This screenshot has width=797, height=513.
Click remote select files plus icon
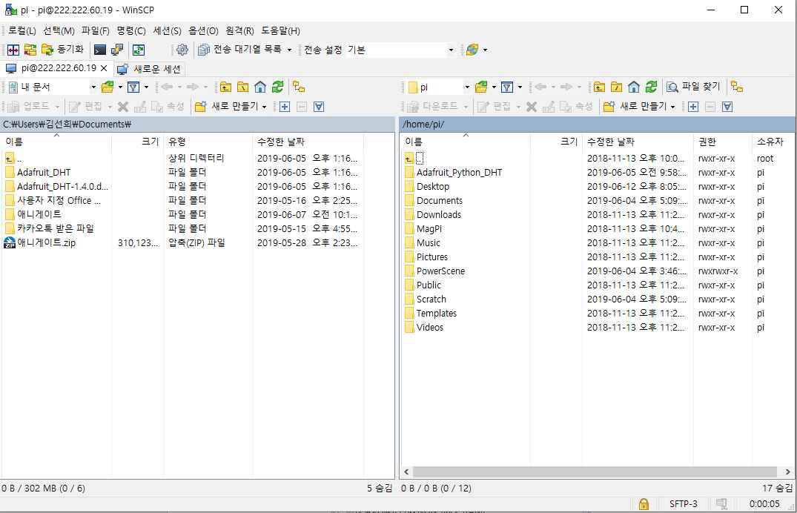tap(692, 107)
